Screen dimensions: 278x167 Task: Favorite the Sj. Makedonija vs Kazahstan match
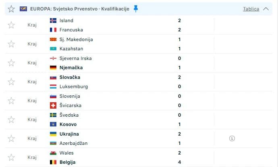[11, 44]
